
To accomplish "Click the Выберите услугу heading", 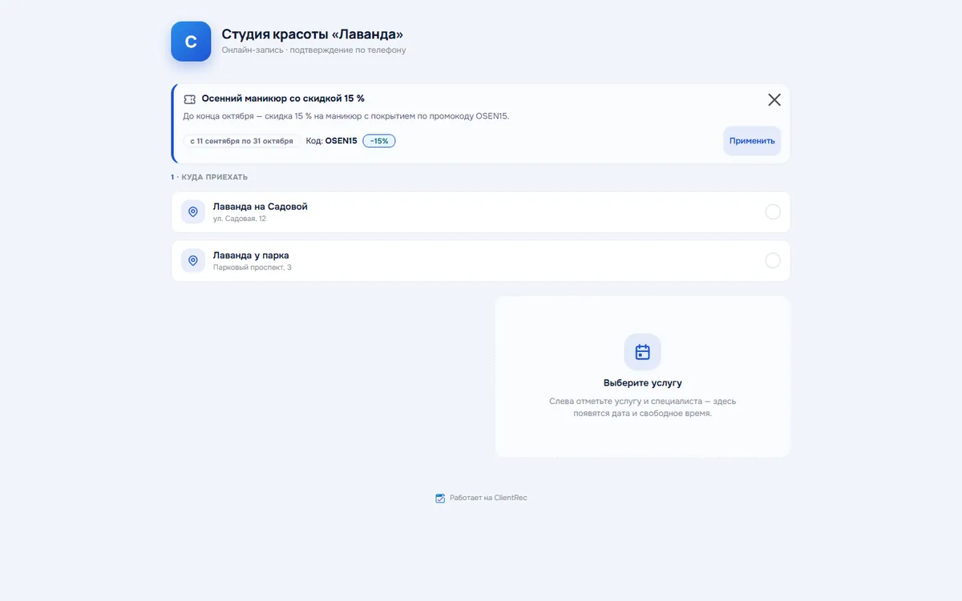I will [x=643, y=383].
